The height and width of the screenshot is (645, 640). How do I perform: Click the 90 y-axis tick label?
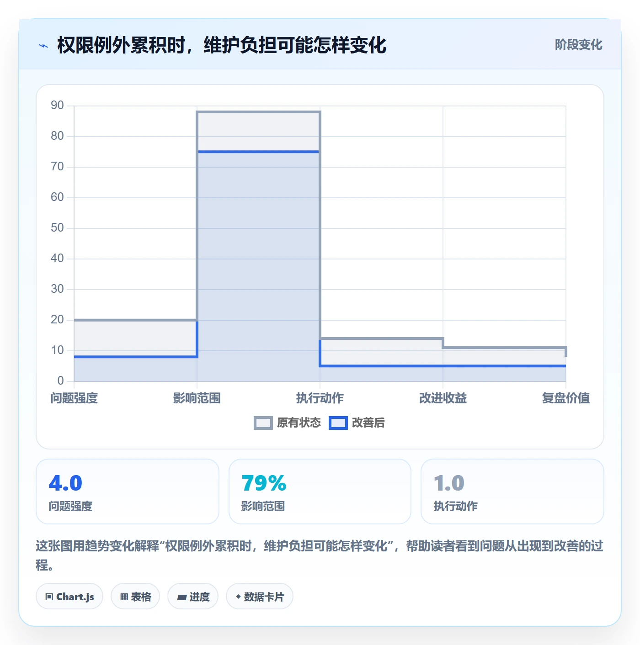click(x=57, y=106)
